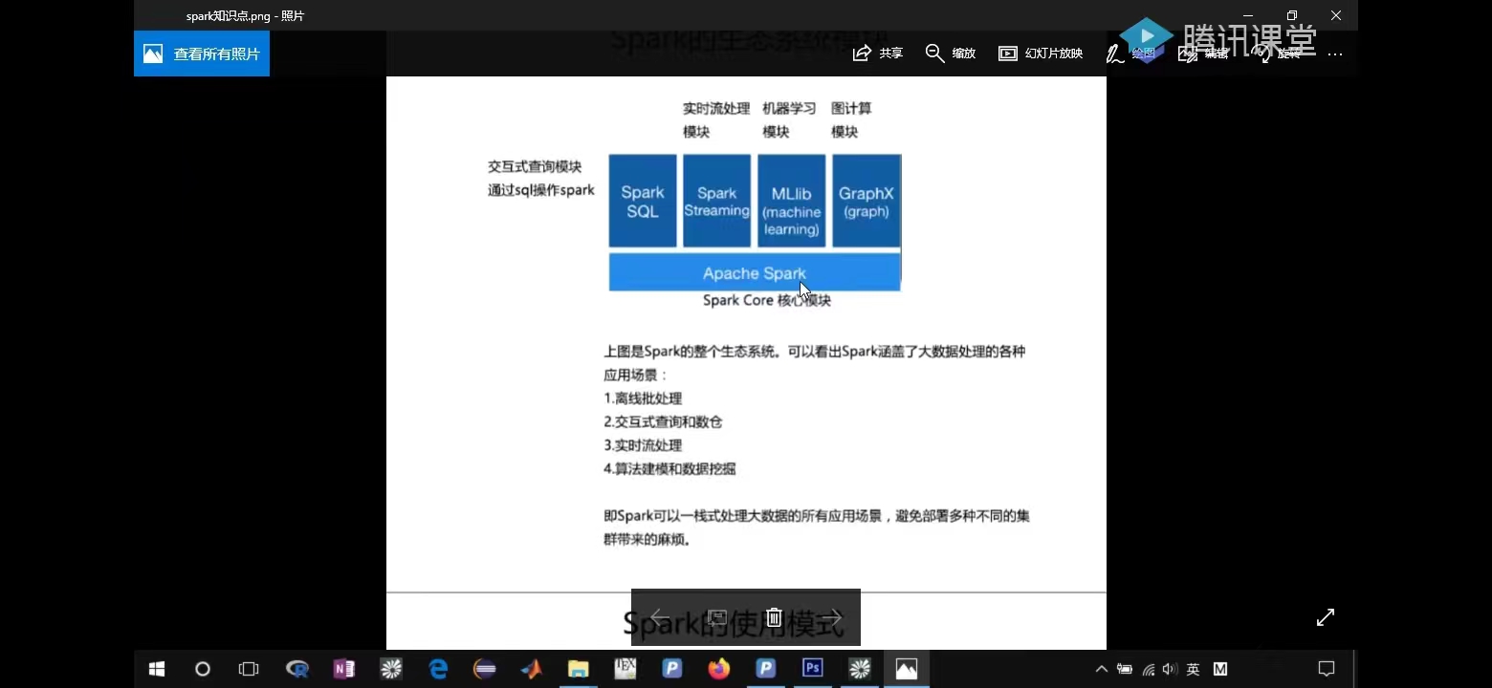The image size is (1492, 688).
Task: Expand photo to full screen
Action: click(x=1325, y=617)
